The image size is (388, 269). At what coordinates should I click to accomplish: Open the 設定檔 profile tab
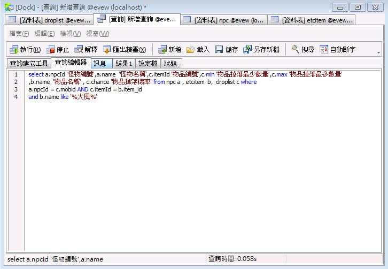tap(148, 64)
